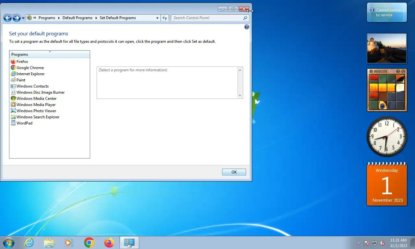
Task: Show hidden tray icons arrow
Action: [359, 243]
